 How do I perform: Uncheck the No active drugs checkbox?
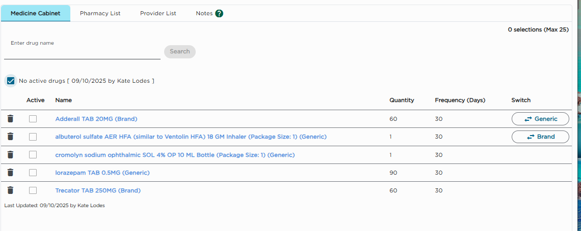click(x=11, y=81)
